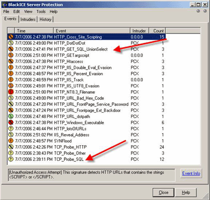Viewport: 210px width, 200px height.
Task: Click the right round indicator icon in the menu bar
Action: click(205, 11)
